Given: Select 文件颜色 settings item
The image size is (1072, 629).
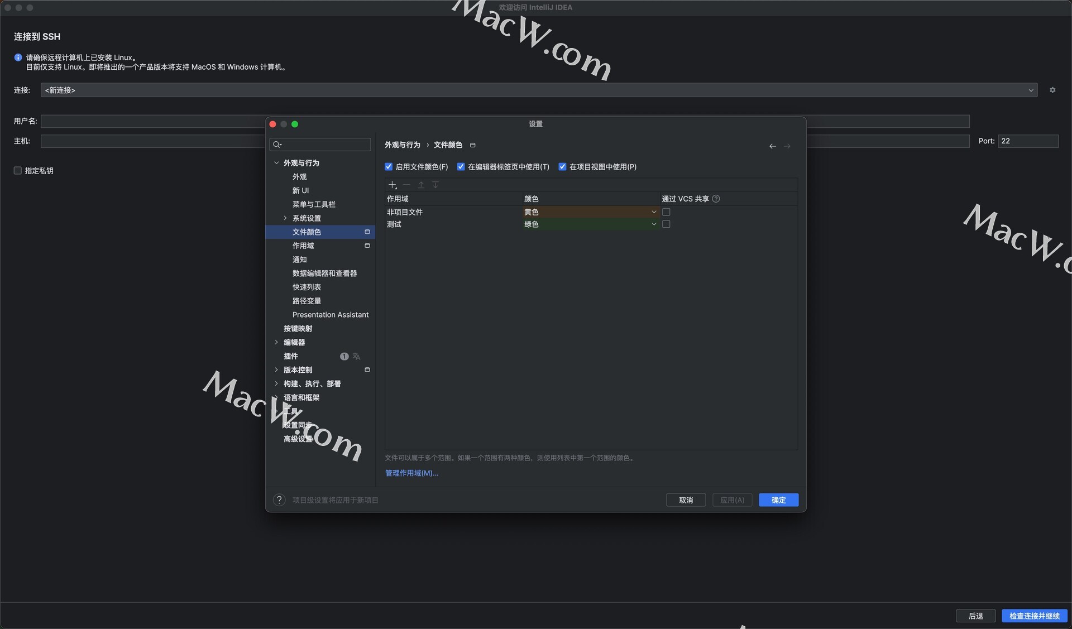Looking at the screenshot, I should click(320, 232).
